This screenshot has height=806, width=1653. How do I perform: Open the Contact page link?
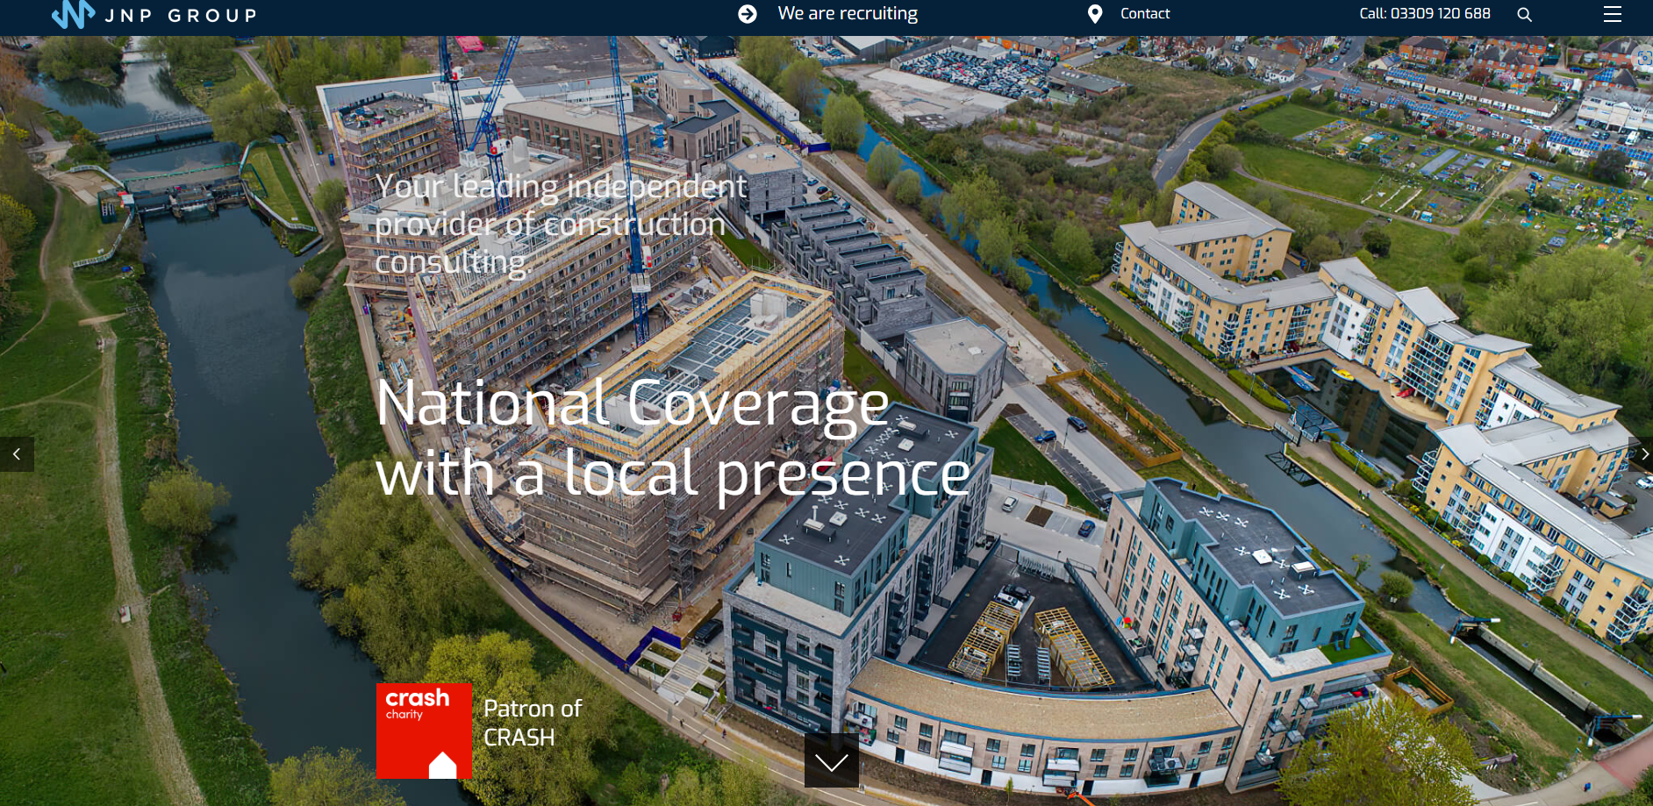tap(1144, 14)
